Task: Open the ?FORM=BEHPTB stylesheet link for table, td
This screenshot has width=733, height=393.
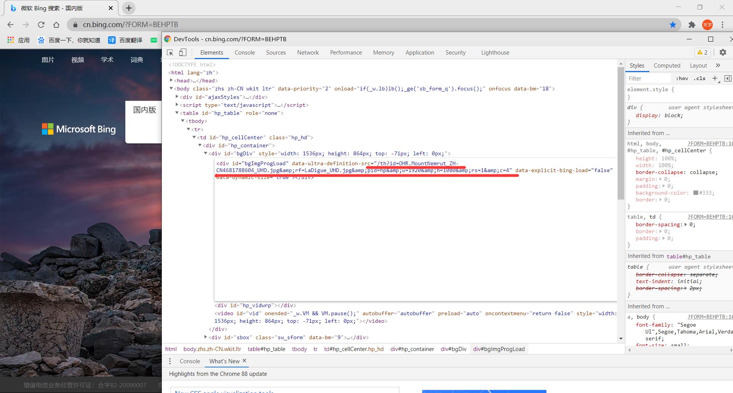Action: (x=710, y=217)
